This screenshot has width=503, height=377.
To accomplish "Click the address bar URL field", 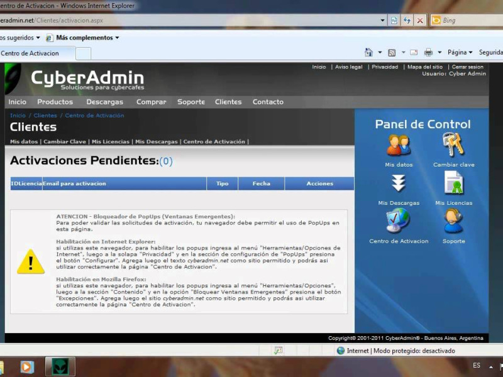I will coord(189,21).
